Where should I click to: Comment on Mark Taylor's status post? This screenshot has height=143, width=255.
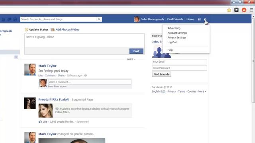(50, 75)
